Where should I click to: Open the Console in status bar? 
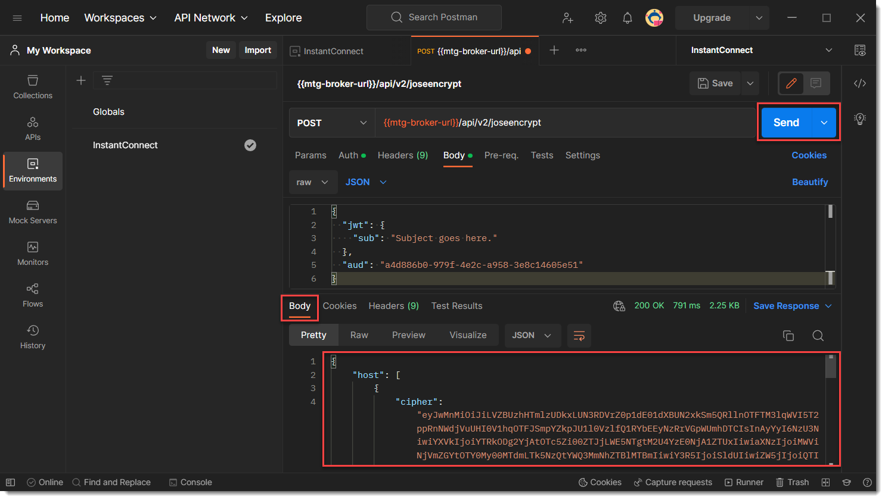coord(190,482)
